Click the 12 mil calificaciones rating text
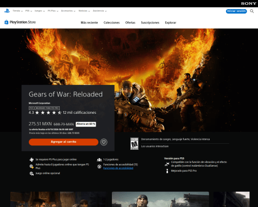The height and width of the screenshot is (207, 258). [79, 113]
